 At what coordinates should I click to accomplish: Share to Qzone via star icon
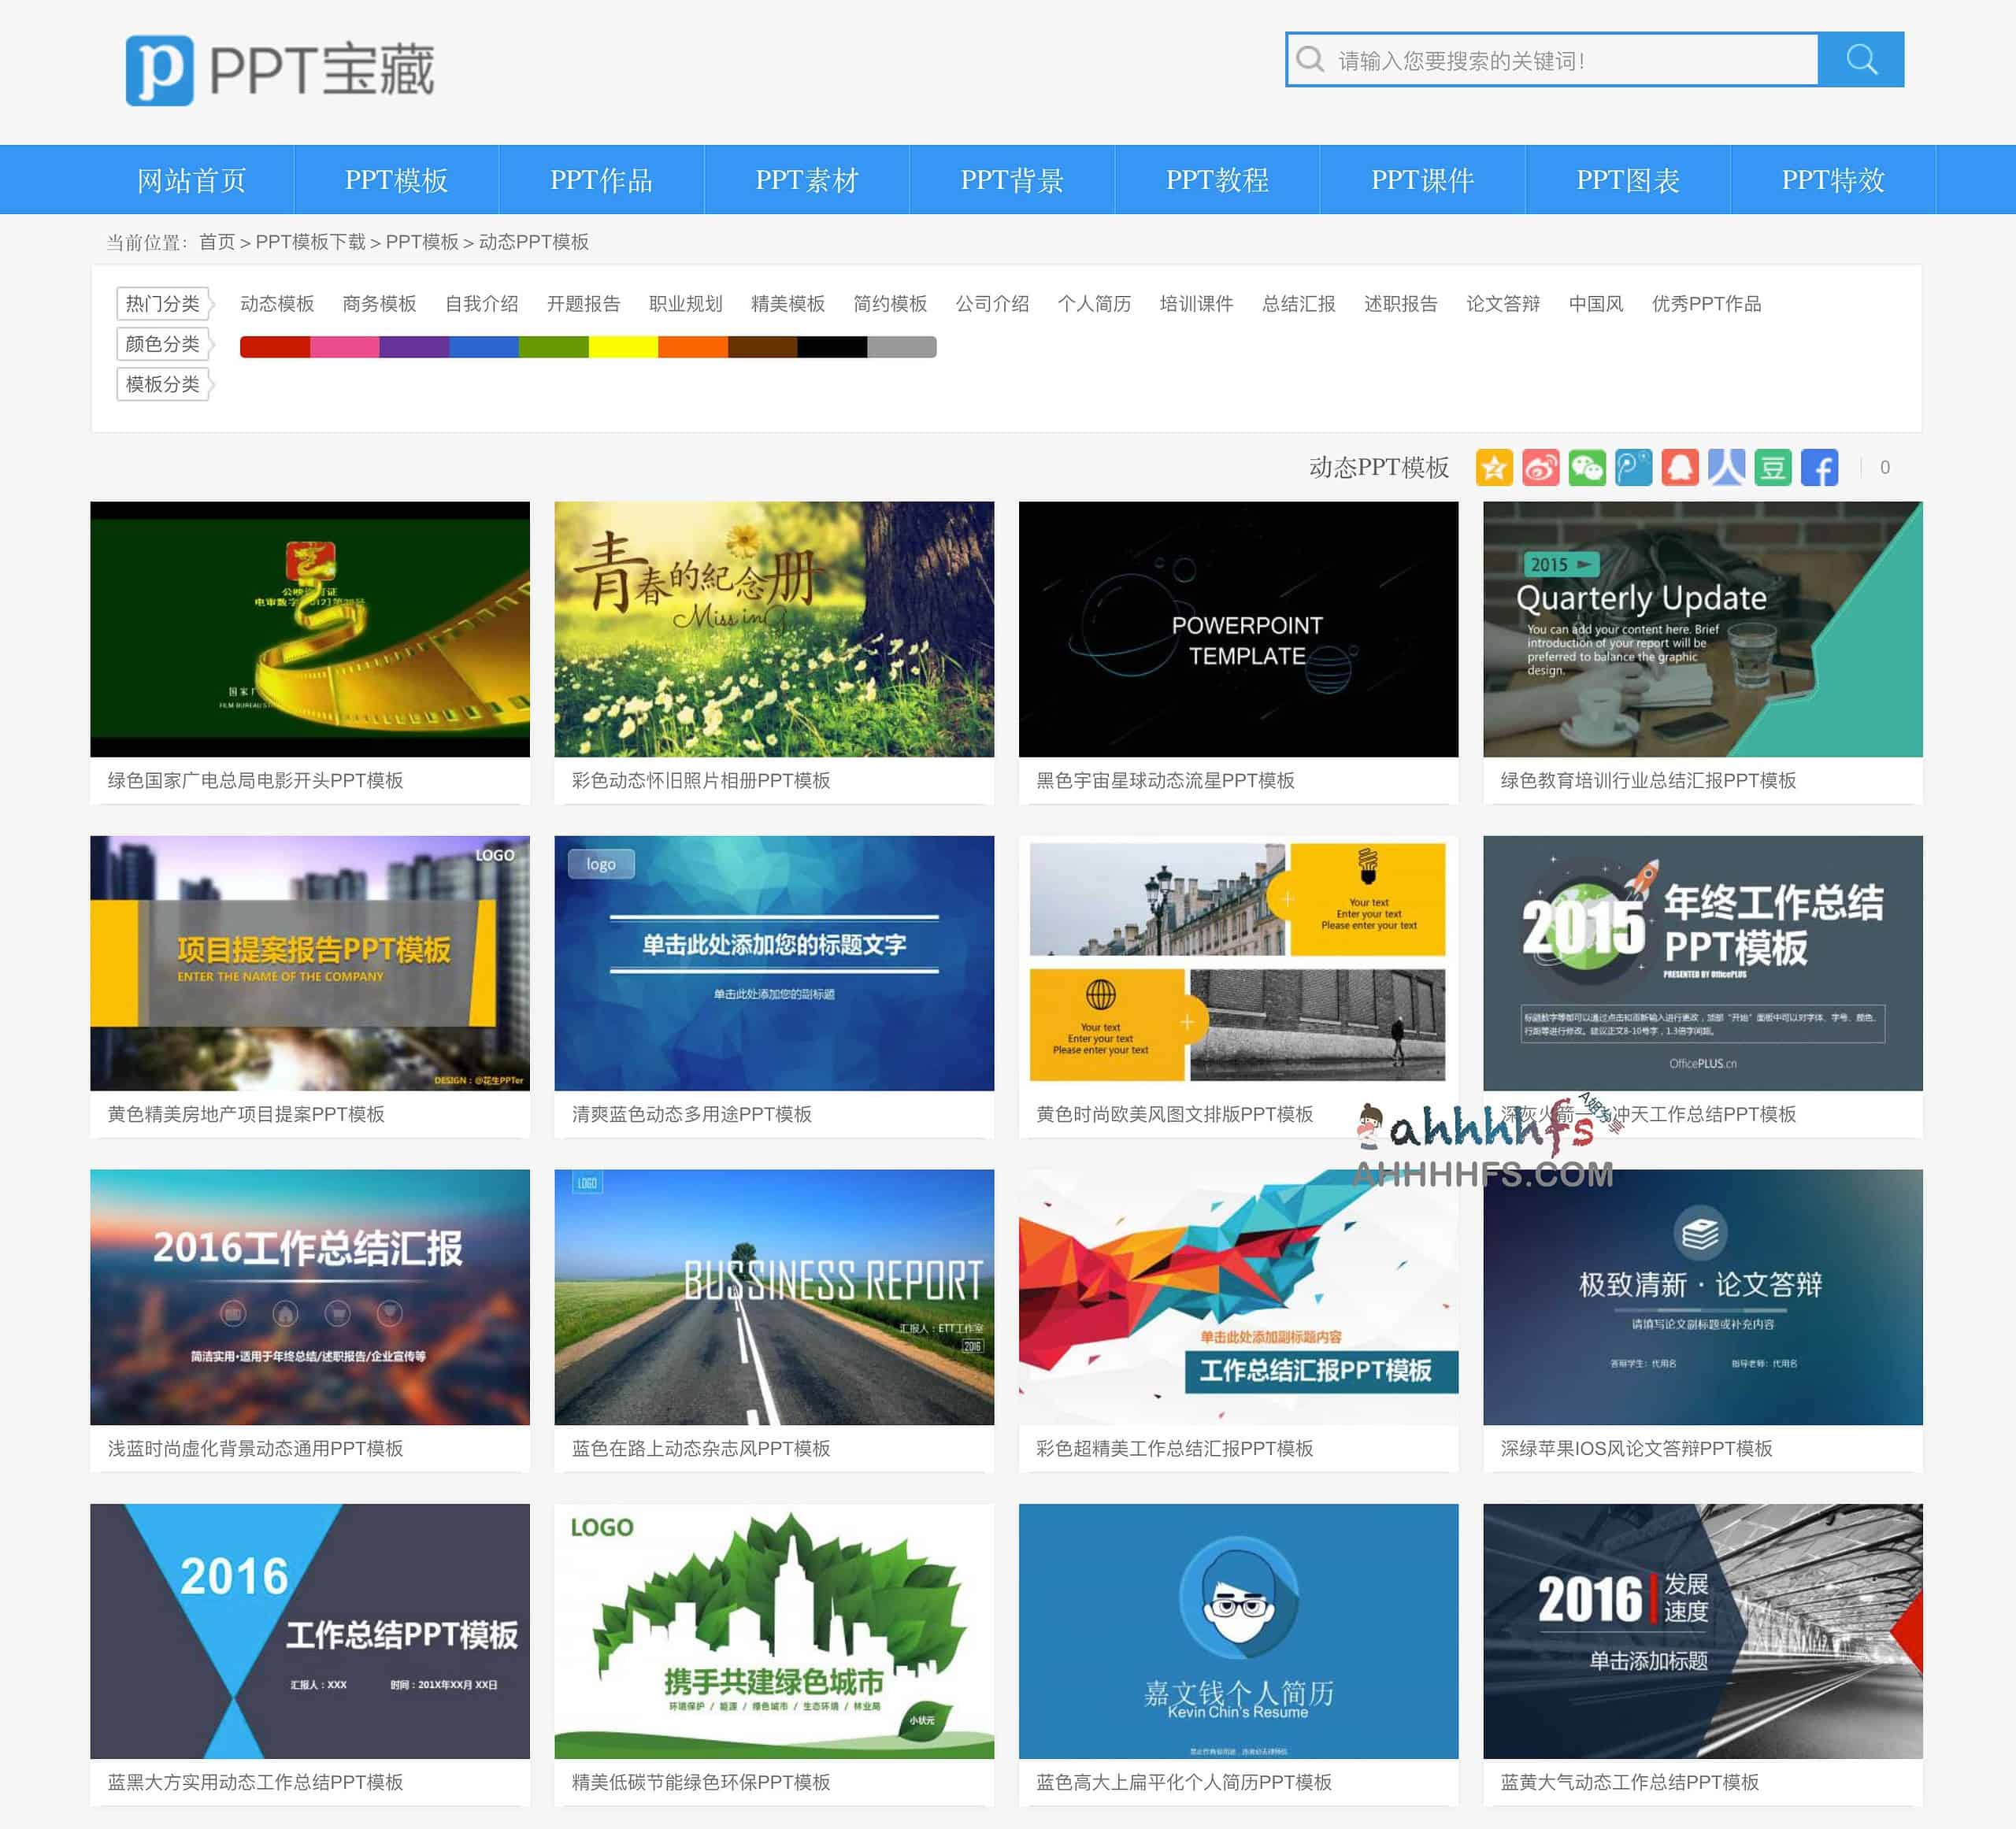click(1494, 467)
